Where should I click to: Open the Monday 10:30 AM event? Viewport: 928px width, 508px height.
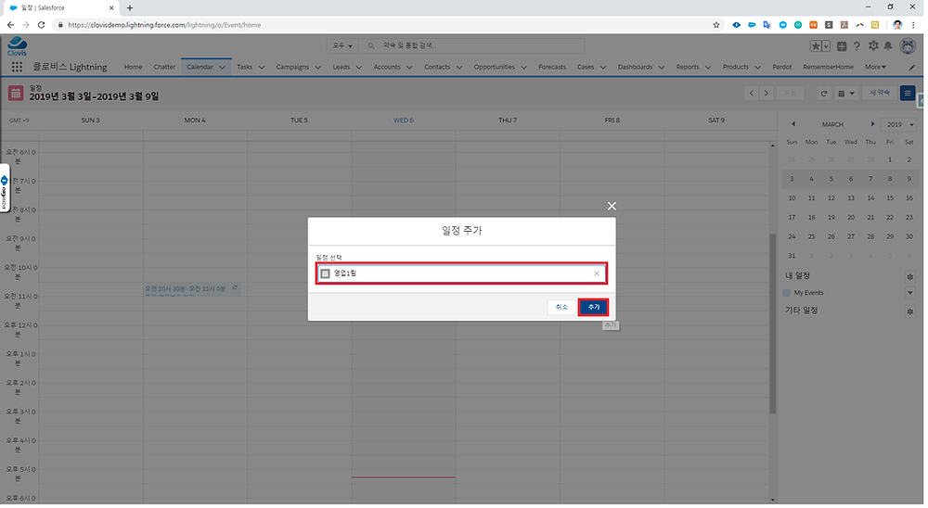coord(193,292)
